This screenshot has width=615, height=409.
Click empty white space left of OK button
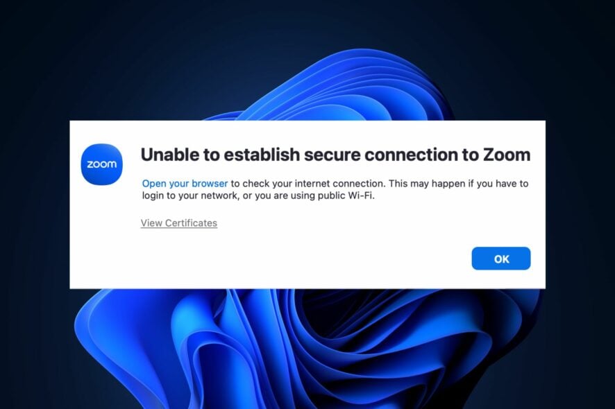[312, 259]
